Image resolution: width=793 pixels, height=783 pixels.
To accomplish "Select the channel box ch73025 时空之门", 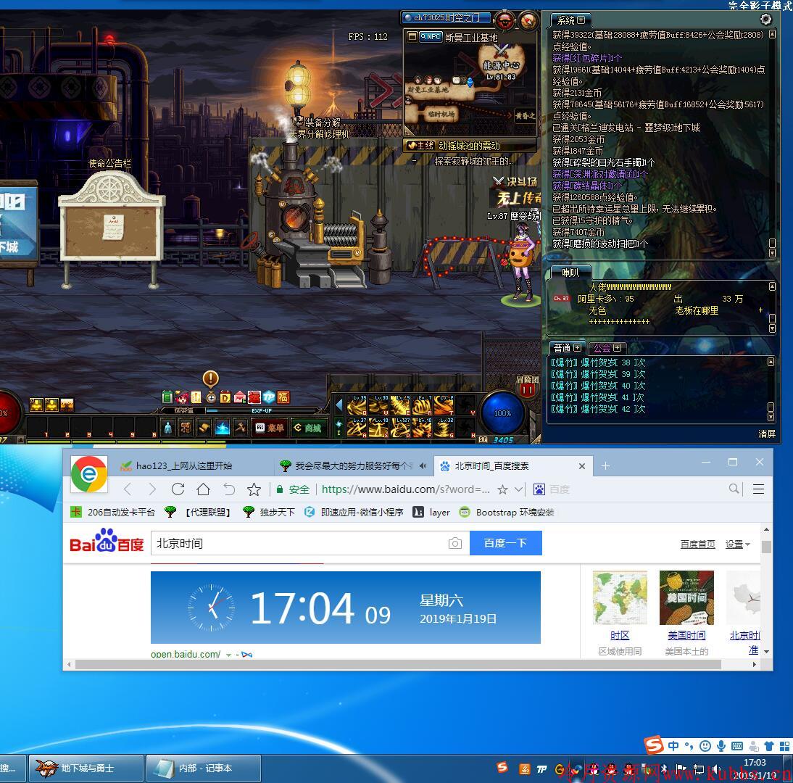I will (x=446, y=17).
